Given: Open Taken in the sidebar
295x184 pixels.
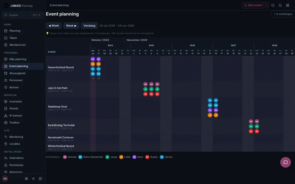Looking at the screenshot, I should [22, 38].
